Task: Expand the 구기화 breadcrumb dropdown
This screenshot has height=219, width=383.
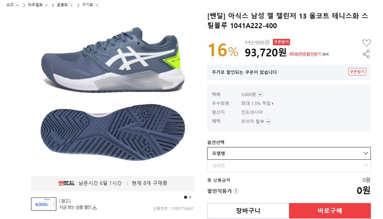Action: 97,5
